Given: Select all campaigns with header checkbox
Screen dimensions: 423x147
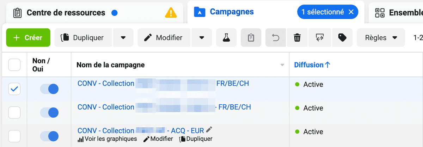Looking at the screenshot, I should (14, 65).
